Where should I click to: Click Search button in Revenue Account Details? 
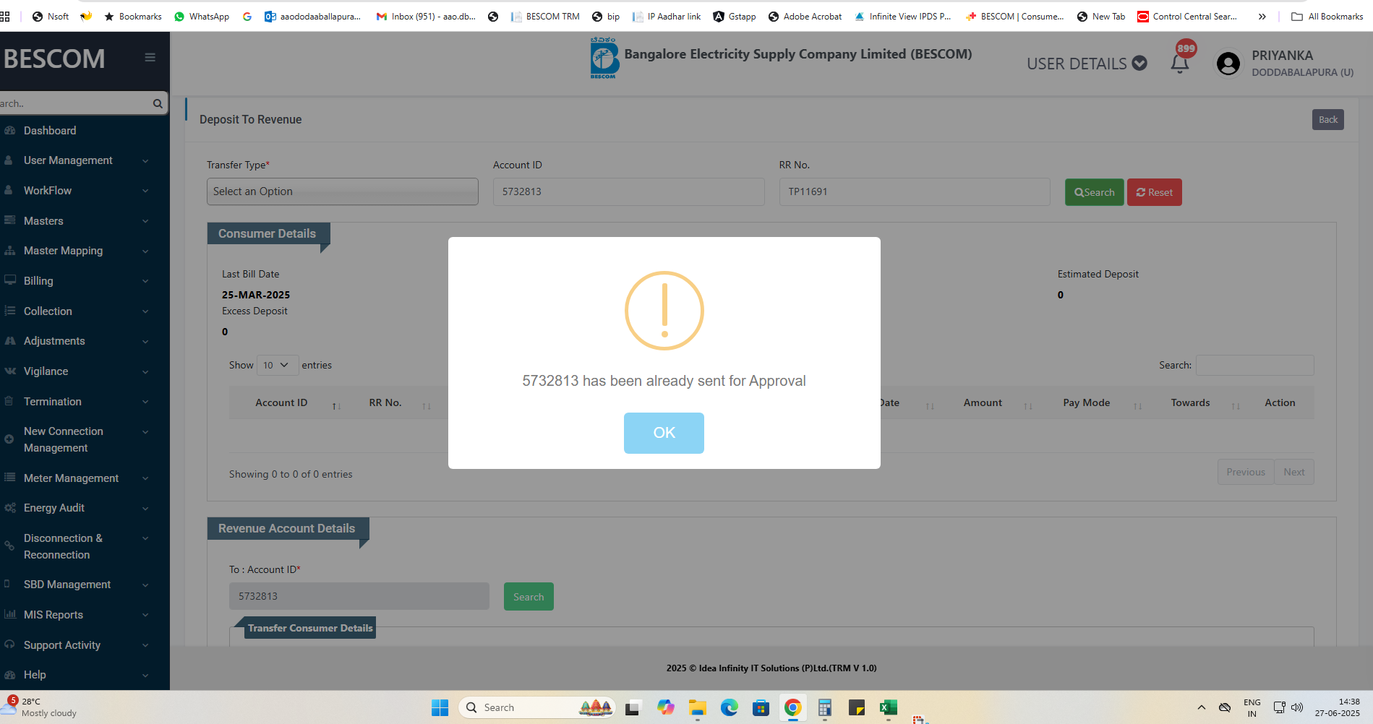click(x=529, y=597)
